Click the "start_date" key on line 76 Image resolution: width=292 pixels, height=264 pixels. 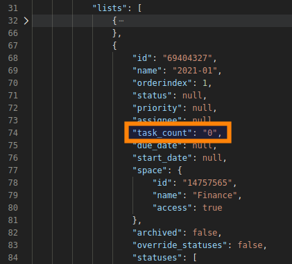162,158
